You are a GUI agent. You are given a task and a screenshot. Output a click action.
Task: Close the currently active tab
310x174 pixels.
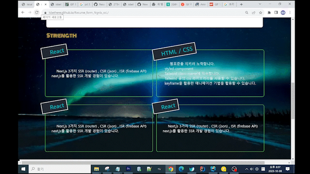coord(46,4)
